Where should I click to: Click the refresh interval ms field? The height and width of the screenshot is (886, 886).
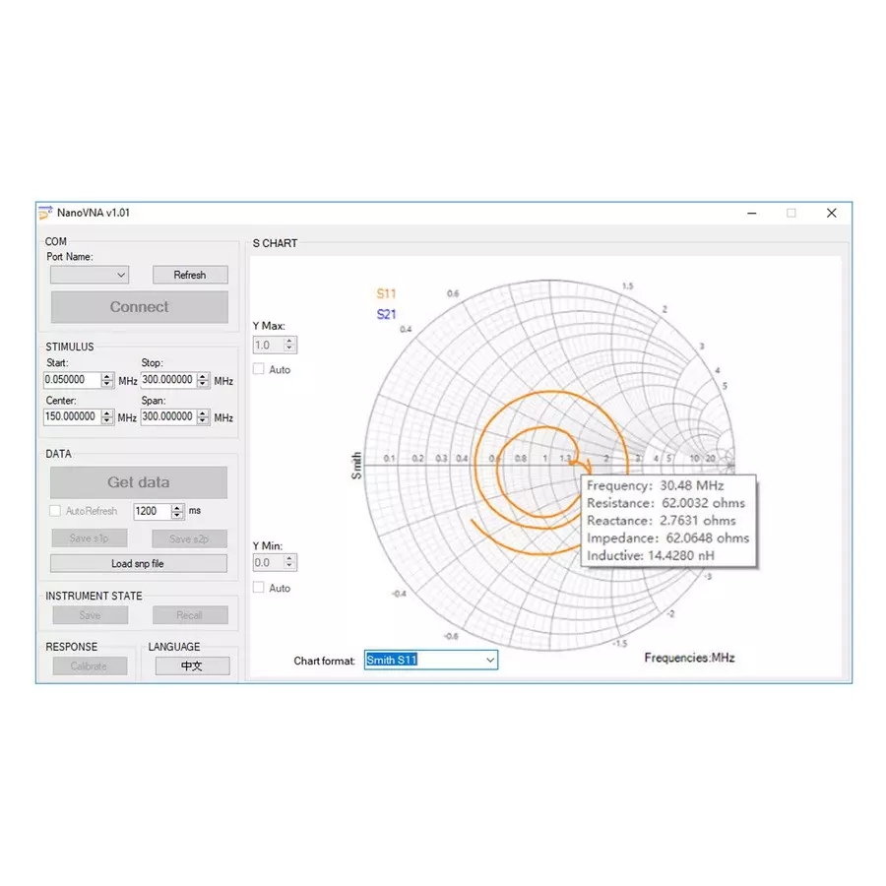pos(153,511)
